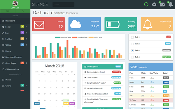This screenshot has height=109, width=175.
Task: Open the mail envelope icon in header
Action: 162,5
